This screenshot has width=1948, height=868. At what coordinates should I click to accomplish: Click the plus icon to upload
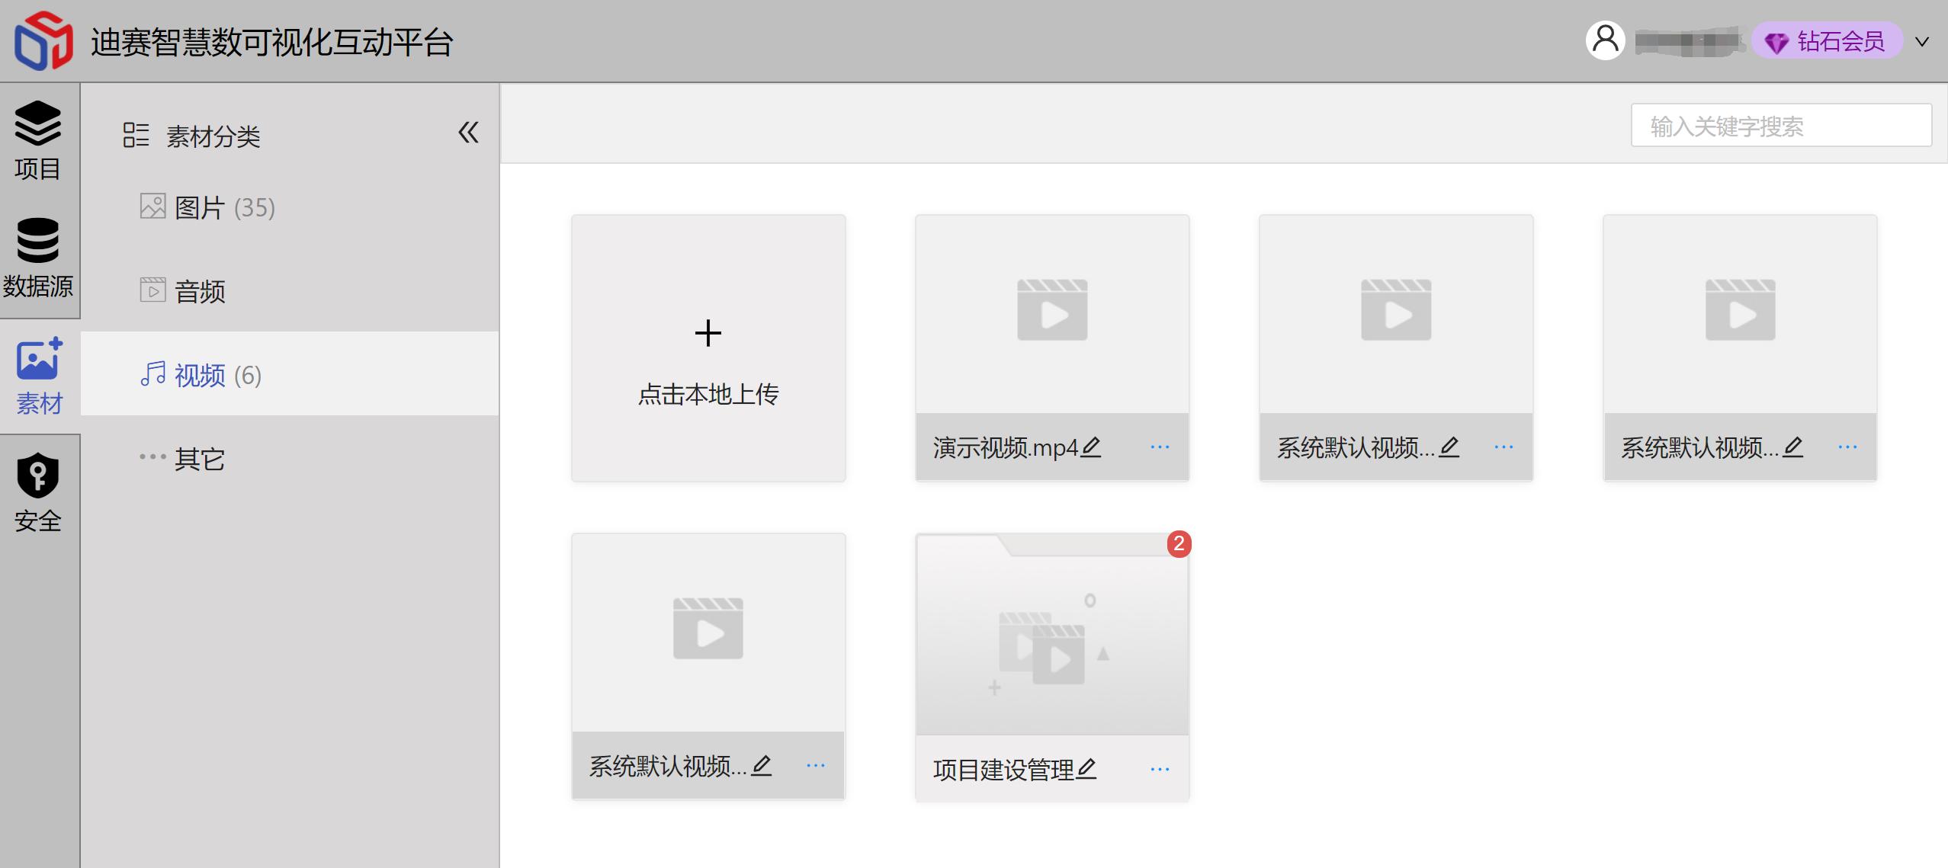click(x=708, y=333)
